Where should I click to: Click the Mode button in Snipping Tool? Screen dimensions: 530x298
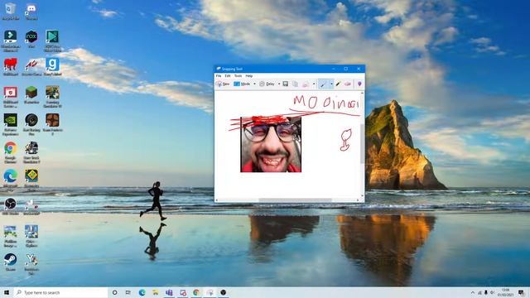coord(243,84)
